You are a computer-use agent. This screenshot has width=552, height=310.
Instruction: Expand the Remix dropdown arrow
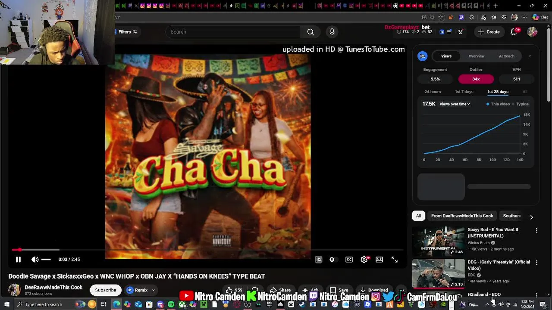[154, 290]
